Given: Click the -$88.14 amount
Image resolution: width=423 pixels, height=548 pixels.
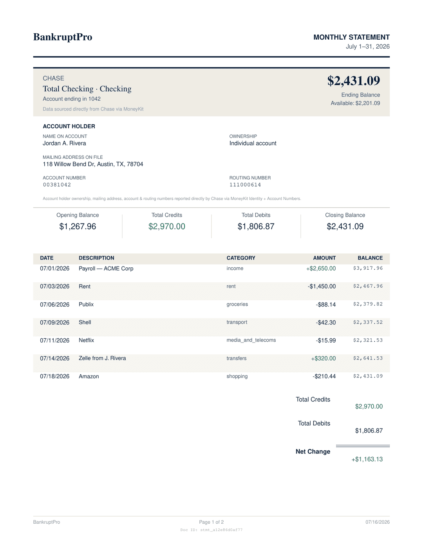Looking at the screenshot, I should (326, 305).
